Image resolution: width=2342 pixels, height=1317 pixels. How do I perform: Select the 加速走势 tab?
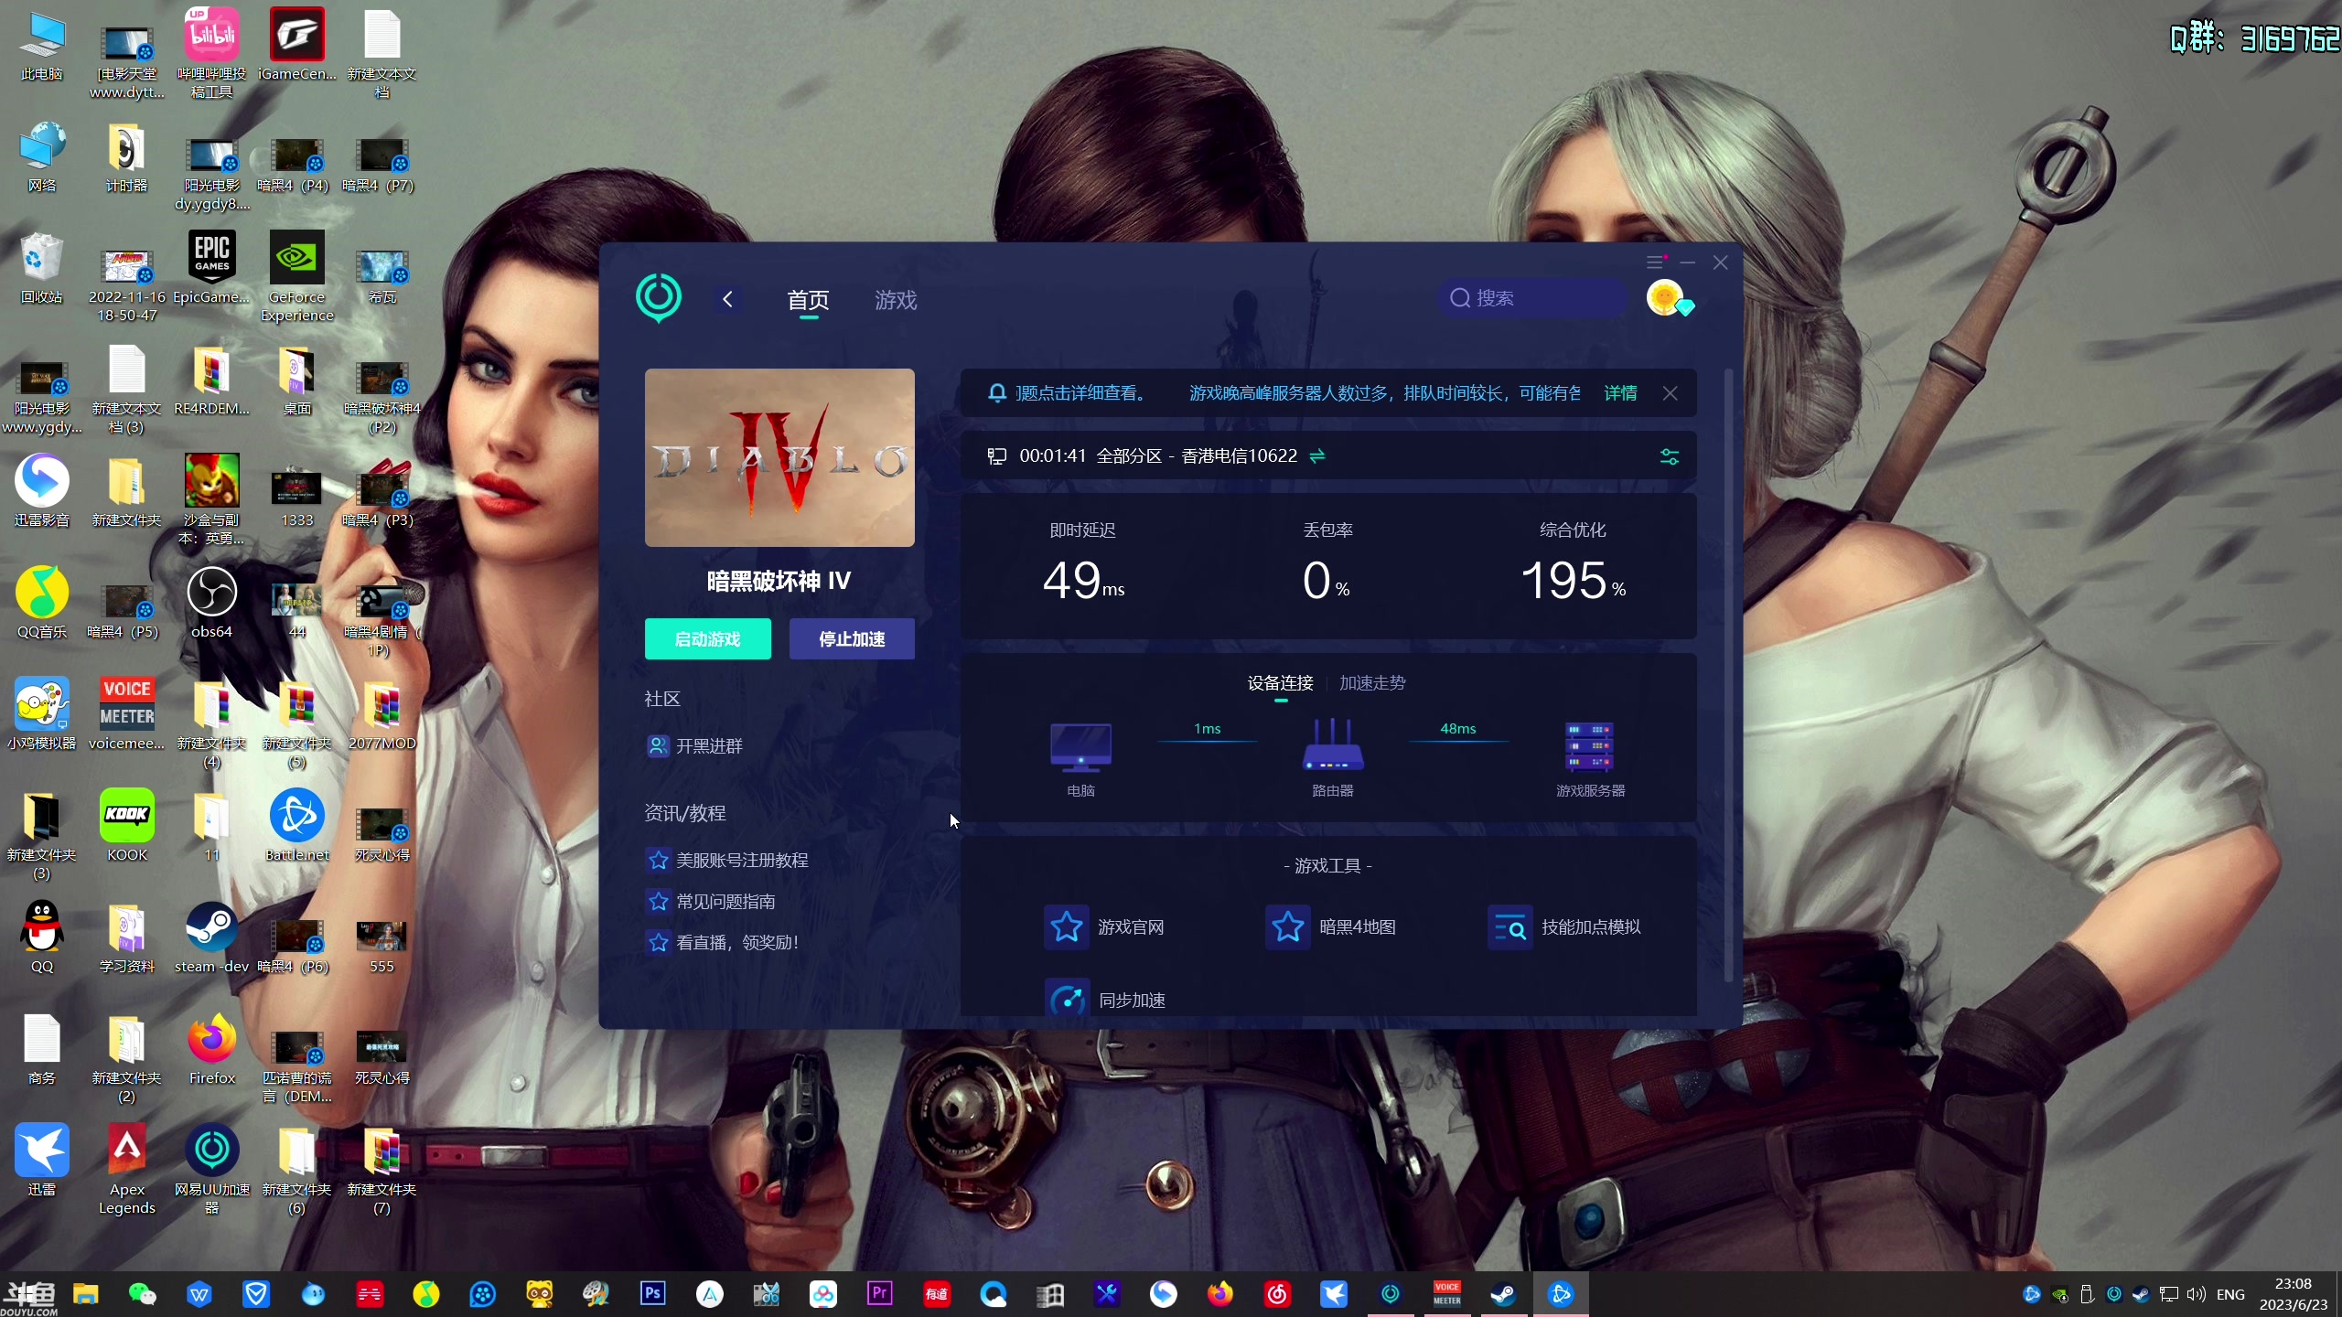[x=1372, y=683]
